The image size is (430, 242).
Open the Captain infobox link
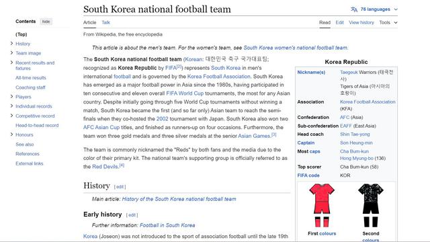[306, 143]
